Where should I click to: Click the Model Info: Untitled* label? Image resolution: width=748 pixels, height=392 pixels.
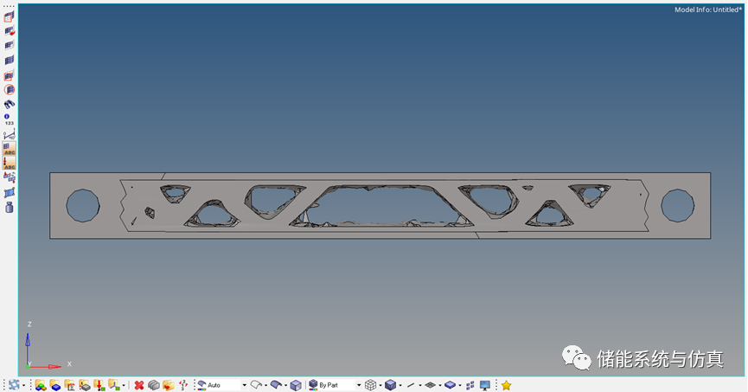708,10
